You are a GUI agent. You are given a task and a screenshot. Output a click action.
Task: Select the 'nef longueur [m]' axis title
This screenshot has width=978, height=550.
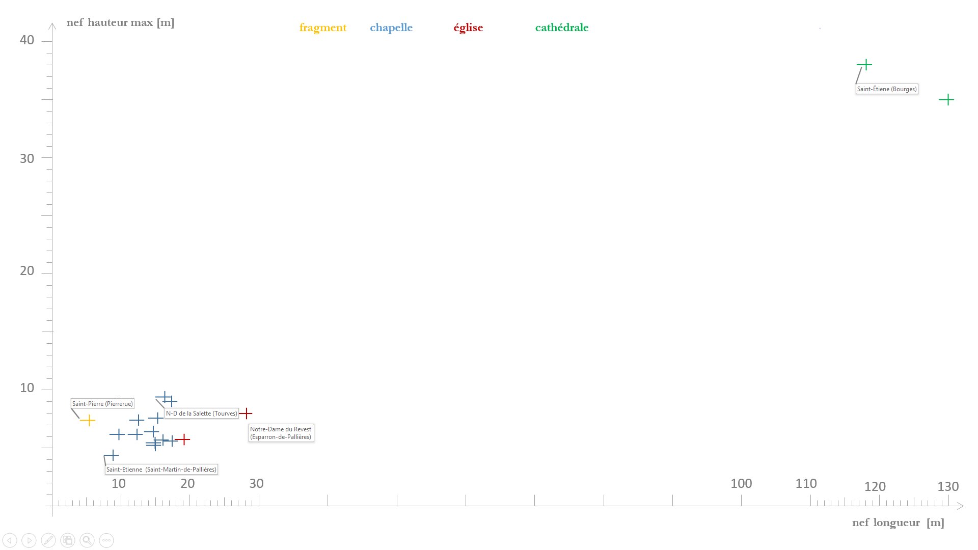click(898, 522)
